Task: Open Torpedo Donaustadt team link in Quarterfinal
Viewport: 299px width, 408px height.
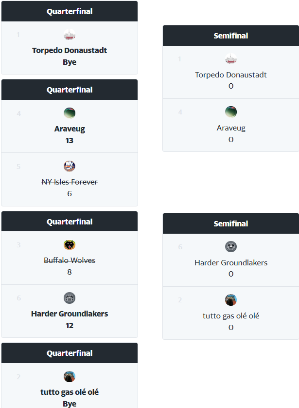Action: click(x=70, y=51)
